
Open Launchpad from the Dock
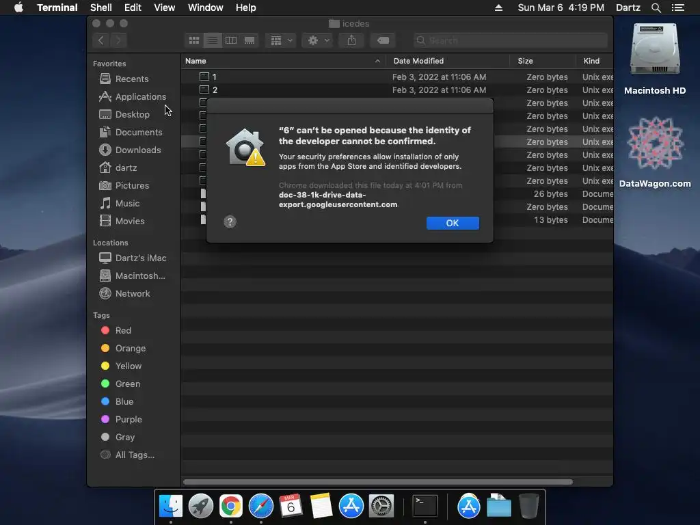(201, 507)
